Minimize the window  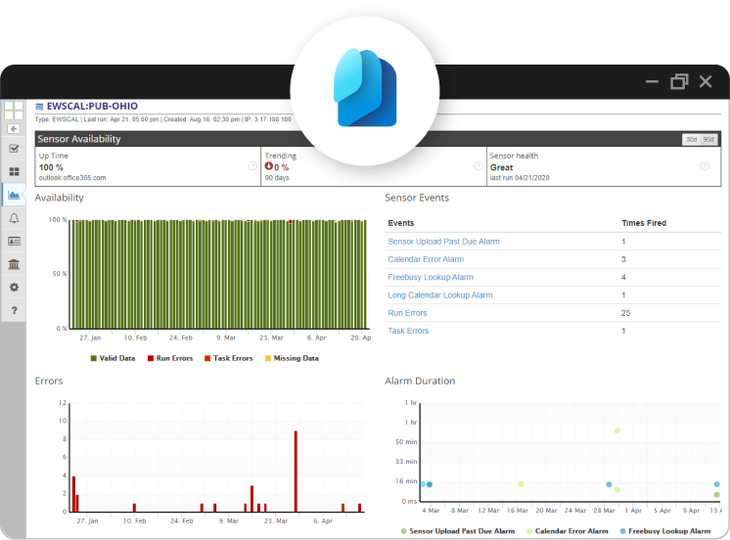[x=653, y=82]
